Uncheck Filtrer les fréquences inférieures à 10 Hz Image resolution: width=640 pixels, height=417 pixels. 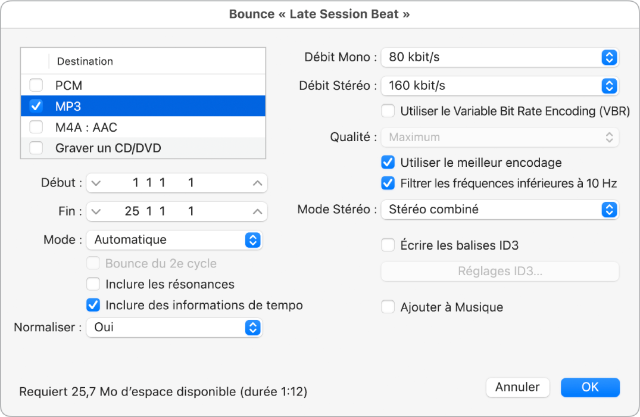click(388, 183)
